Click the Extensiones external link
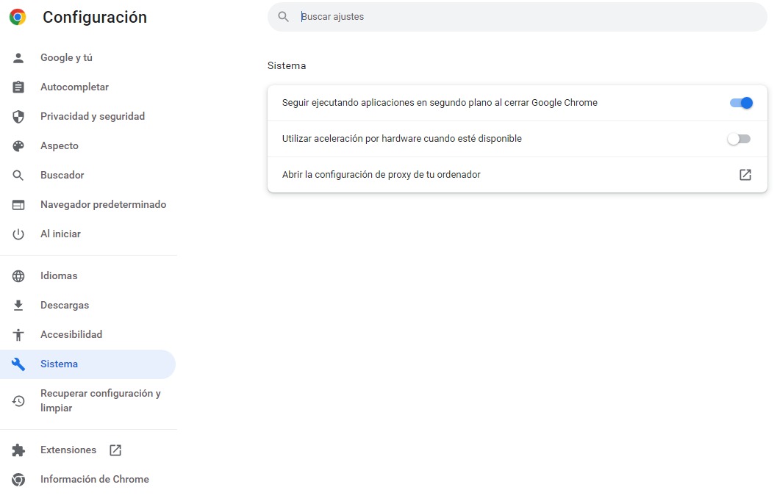Image resolution: width=777 pixels, height=501 pixels. pyautogui.click(x=115, y=450)
